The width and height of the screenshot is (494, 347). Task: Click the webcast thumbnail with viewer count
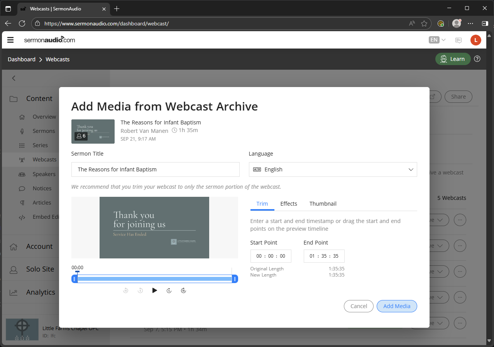tap(93, 131)
